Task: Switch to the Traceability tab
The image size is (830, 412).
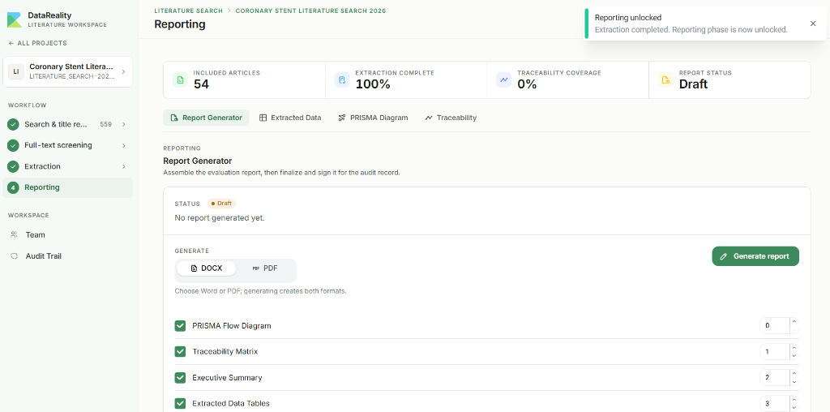Action: (x=451, y=118)
